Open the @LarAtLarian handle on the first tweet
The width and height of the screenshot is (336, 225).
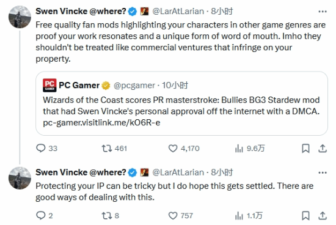point(178,11)
